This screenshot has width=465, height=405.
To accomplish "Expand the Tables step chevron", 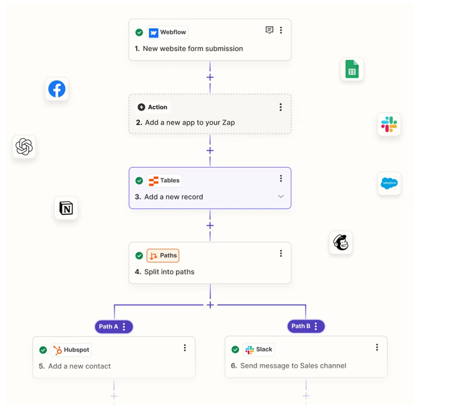I will click(281, 197).
